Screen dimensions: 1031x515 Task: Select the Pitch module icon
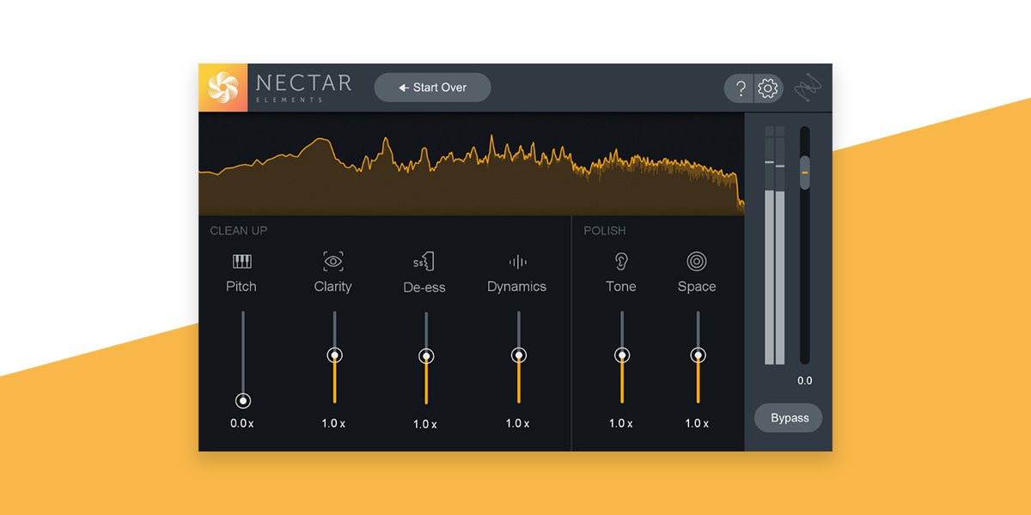pos(241,260)
